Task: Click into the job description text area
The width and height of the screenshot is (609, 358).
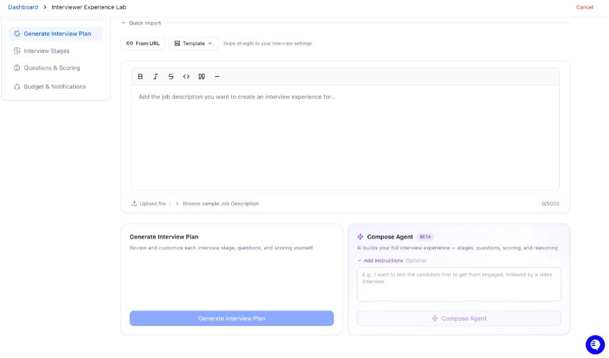Action: (346, 137)
